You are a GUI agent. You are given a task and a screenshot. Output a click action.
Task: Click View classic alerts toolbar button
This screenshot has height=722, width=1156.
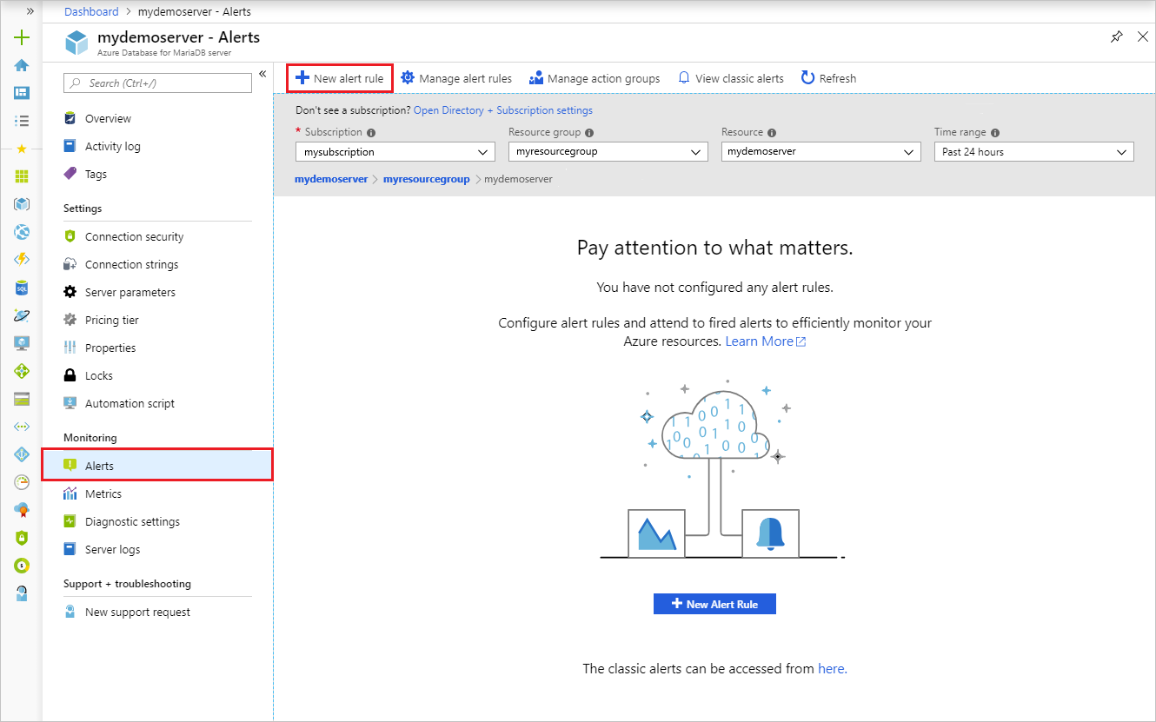pos(731,78)
